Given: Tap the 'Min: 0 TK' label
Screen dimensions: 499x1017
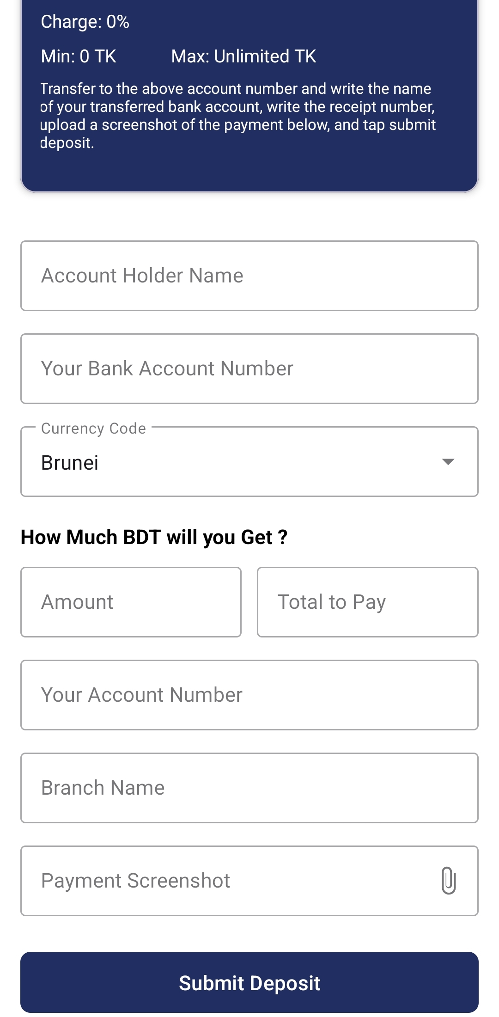Looking at the screenshot, I should pyautogui.click(x=79, y=56).
